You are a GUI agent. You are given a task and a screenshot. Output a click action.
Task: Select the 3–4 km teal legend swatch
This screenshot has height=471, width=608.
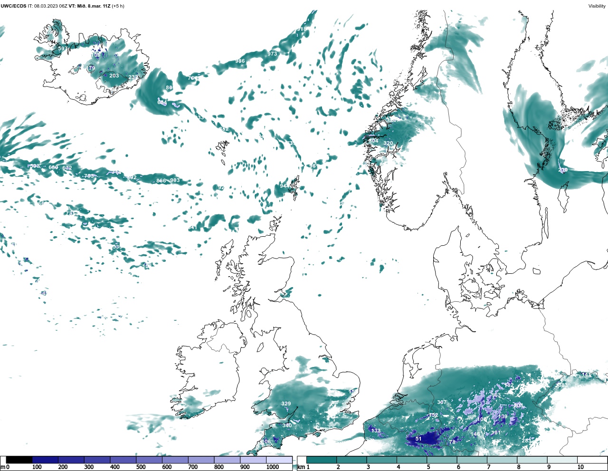381,460
